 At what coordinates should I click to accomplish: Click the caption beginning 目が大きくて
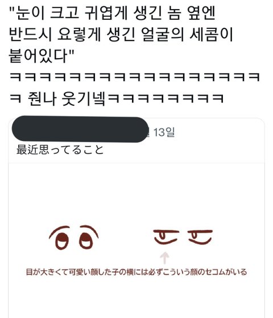point(136,272)
